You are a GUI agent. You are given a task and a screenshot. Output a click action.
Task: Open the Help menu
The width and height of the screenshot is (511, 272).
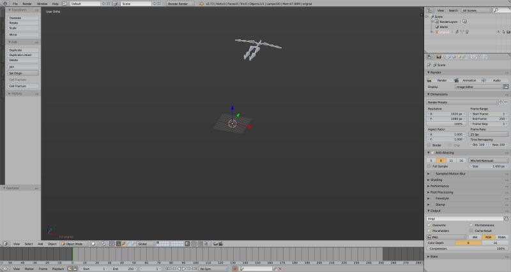click(x=56, y=4)
